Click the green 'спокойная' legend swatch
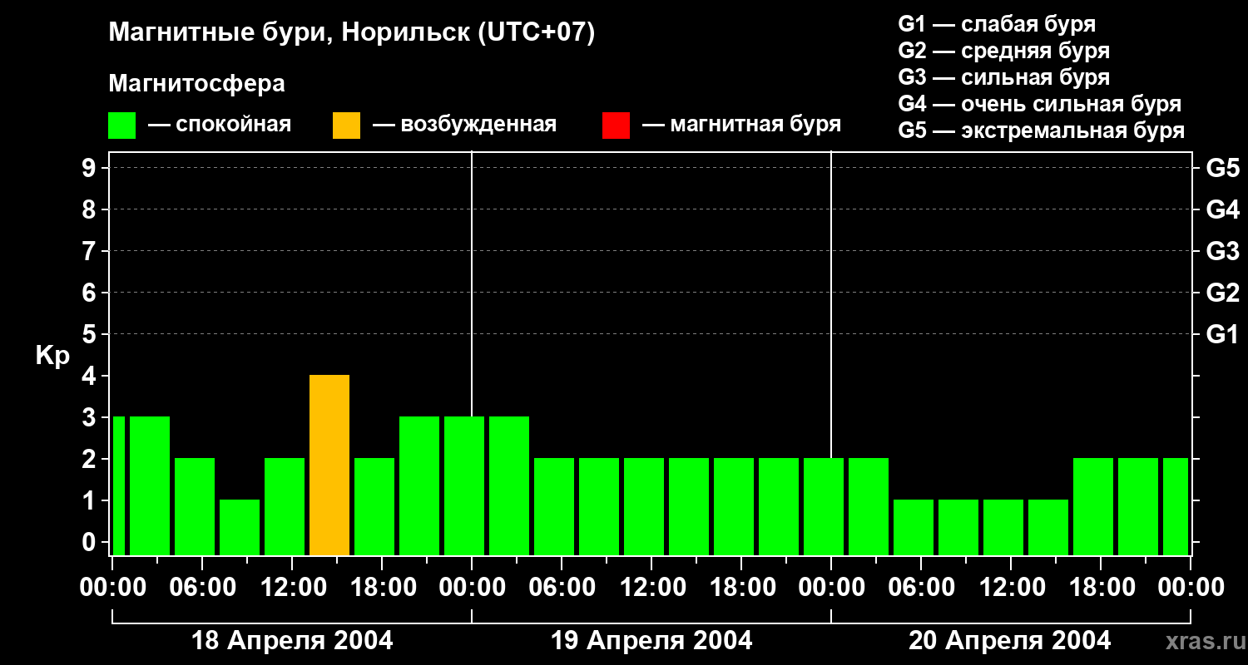 122,126
